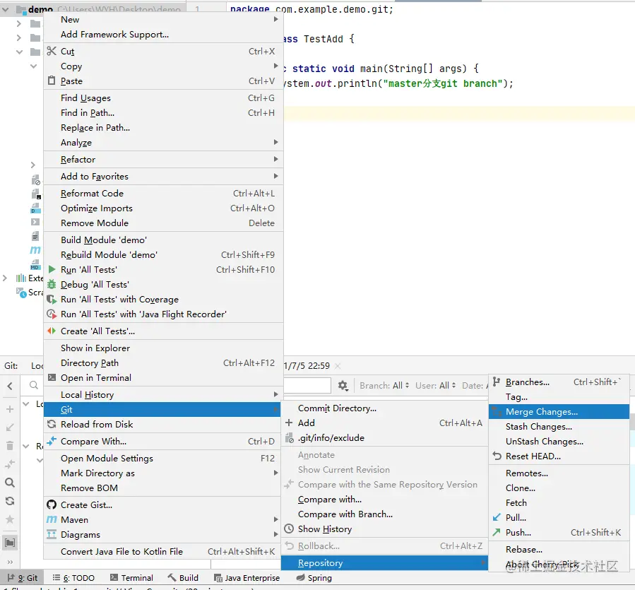
Task: Click the Open in Terminal icon
Action: (52, 377)
